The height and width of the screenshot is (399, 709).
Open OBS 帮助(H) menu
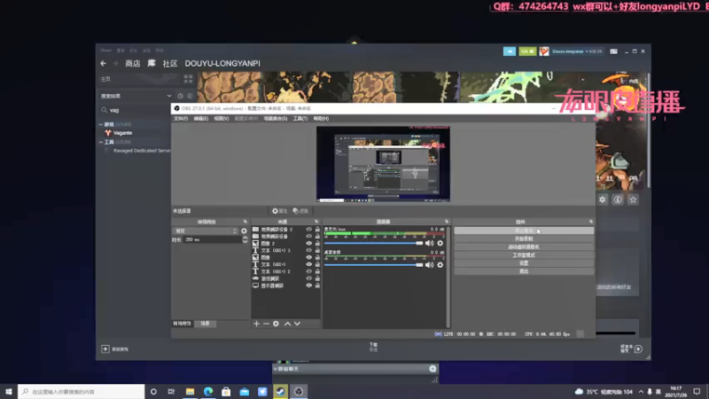point(321,119)
